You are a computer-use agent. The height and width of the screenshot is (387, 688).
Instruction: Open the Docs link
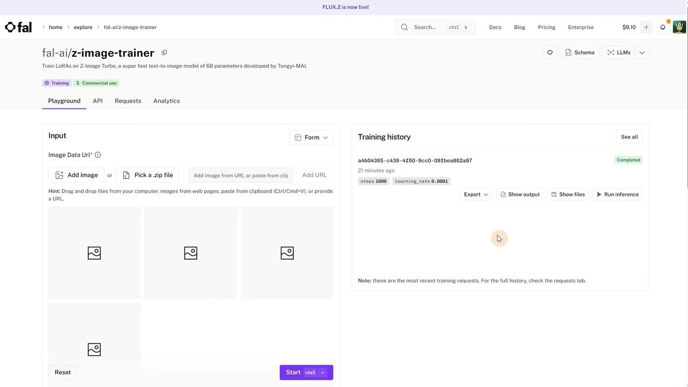[495, 27]
